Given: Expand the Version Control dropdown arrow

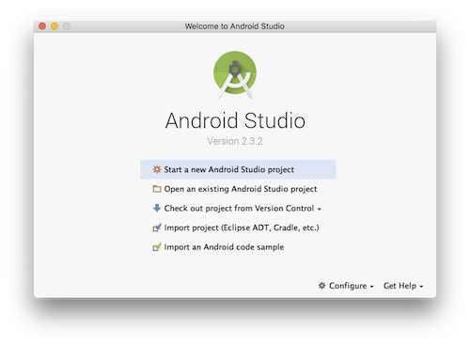Looking at the screenshot, I should (319, 209).
